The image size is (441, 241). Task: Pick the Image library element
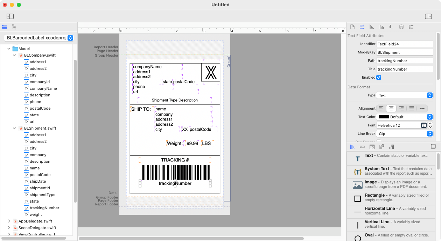391,185
